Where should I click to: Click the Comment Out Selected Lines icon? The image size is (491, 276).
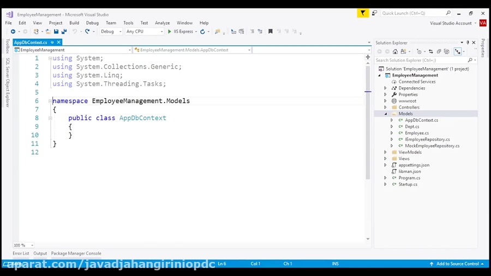(252, 32)
